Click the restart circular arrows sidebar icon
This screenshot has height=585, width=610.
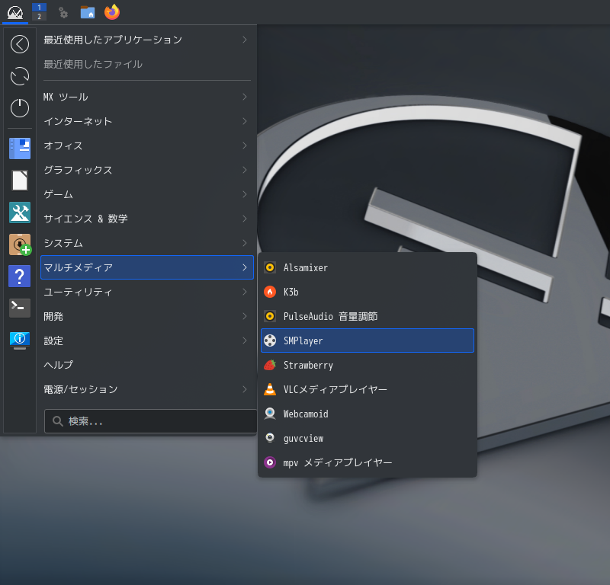point(20,76)
